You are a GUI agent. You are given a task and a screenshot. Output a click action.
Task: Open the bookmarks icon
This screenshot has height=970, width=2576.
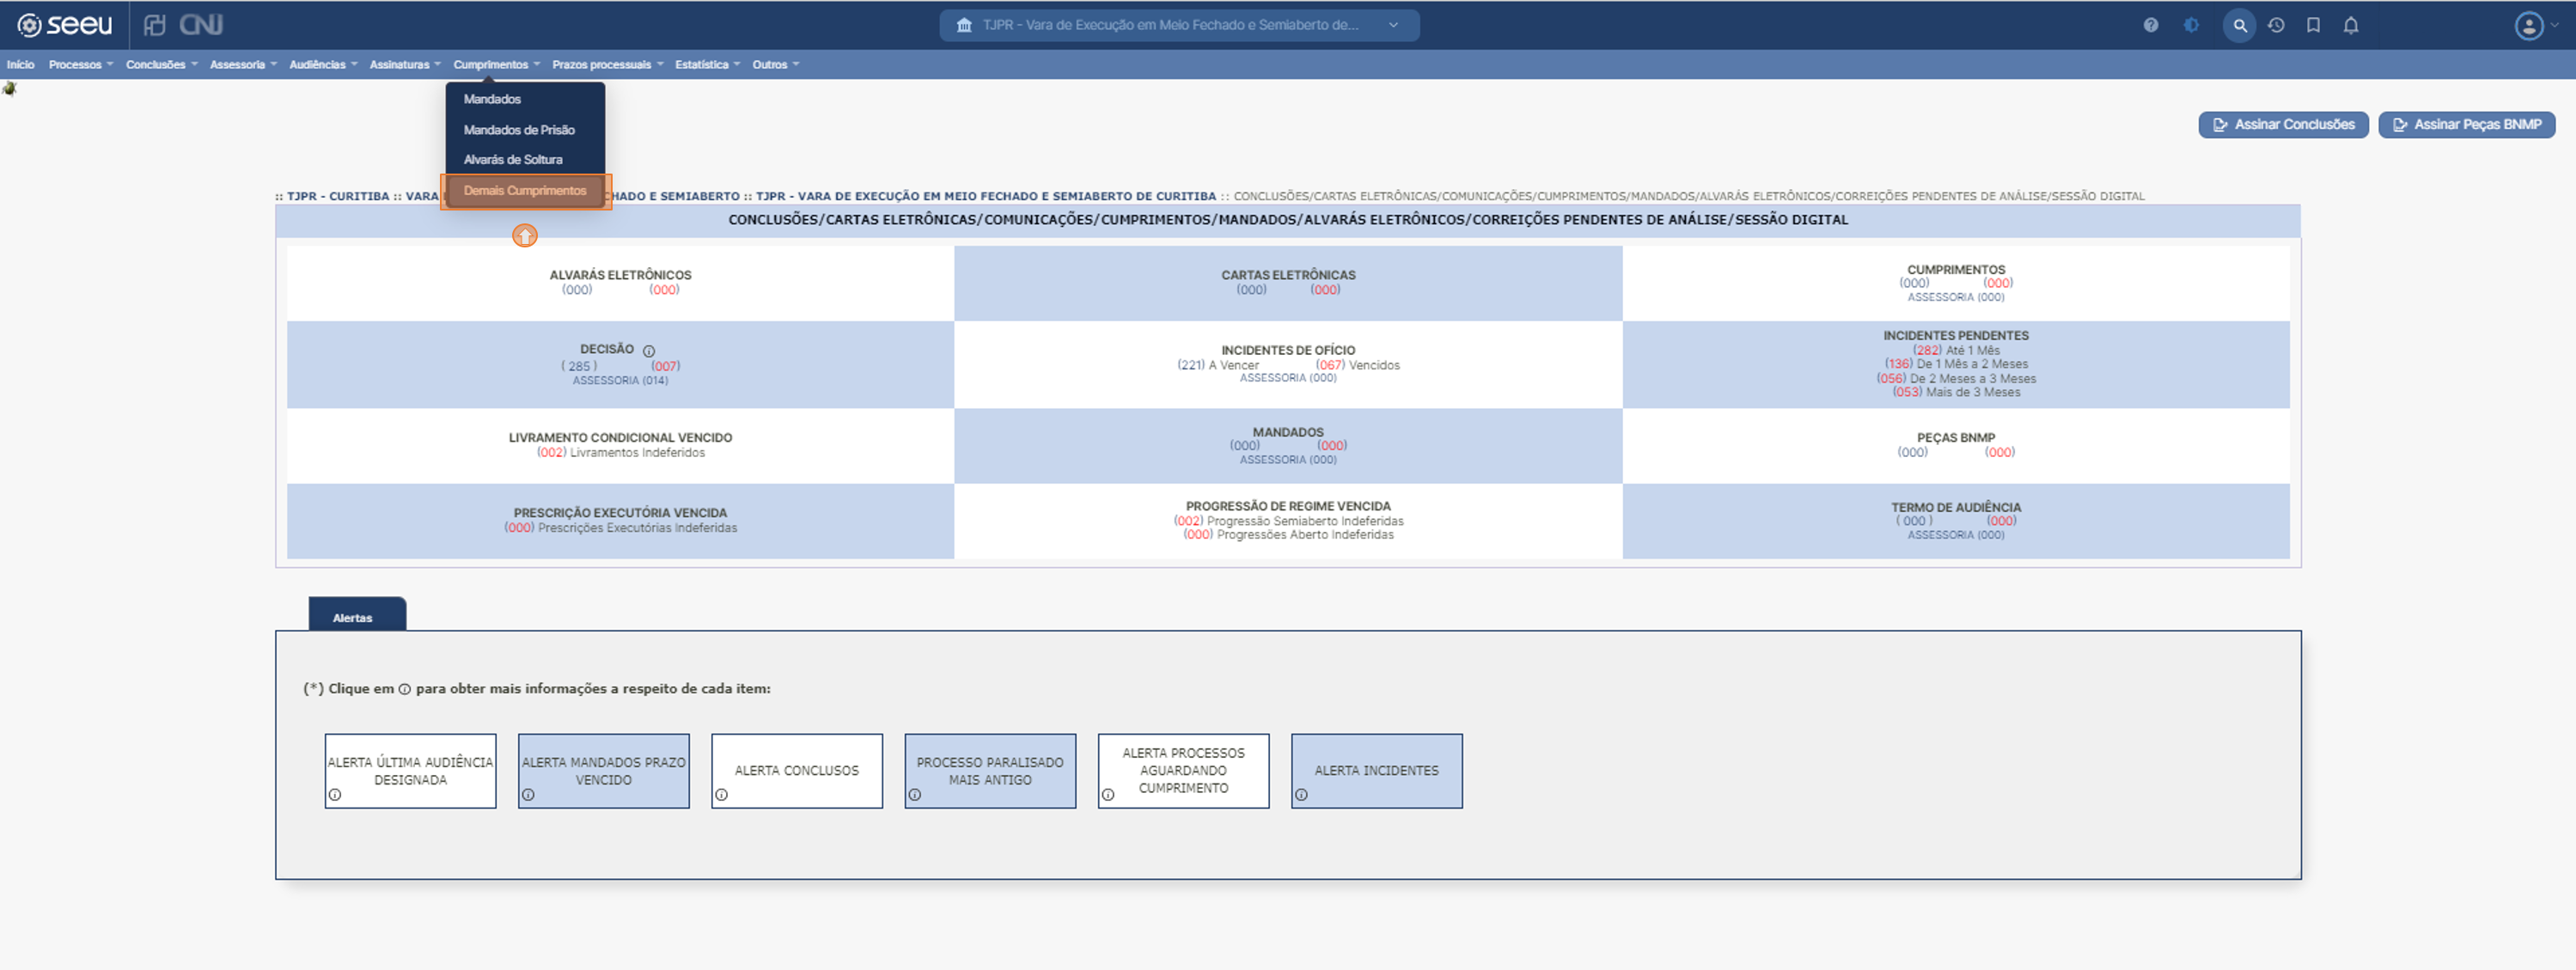click(x=2313, y=25)
